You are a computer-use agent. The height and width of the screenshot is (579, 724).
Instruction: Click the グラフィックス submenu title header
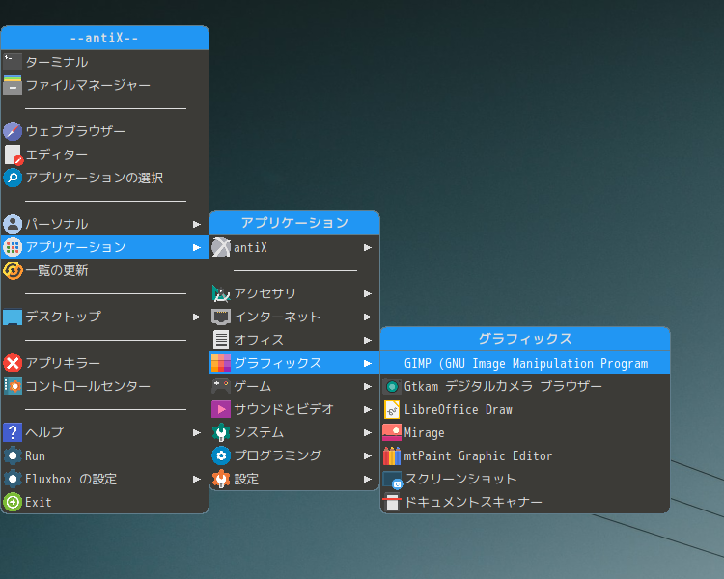525,339
